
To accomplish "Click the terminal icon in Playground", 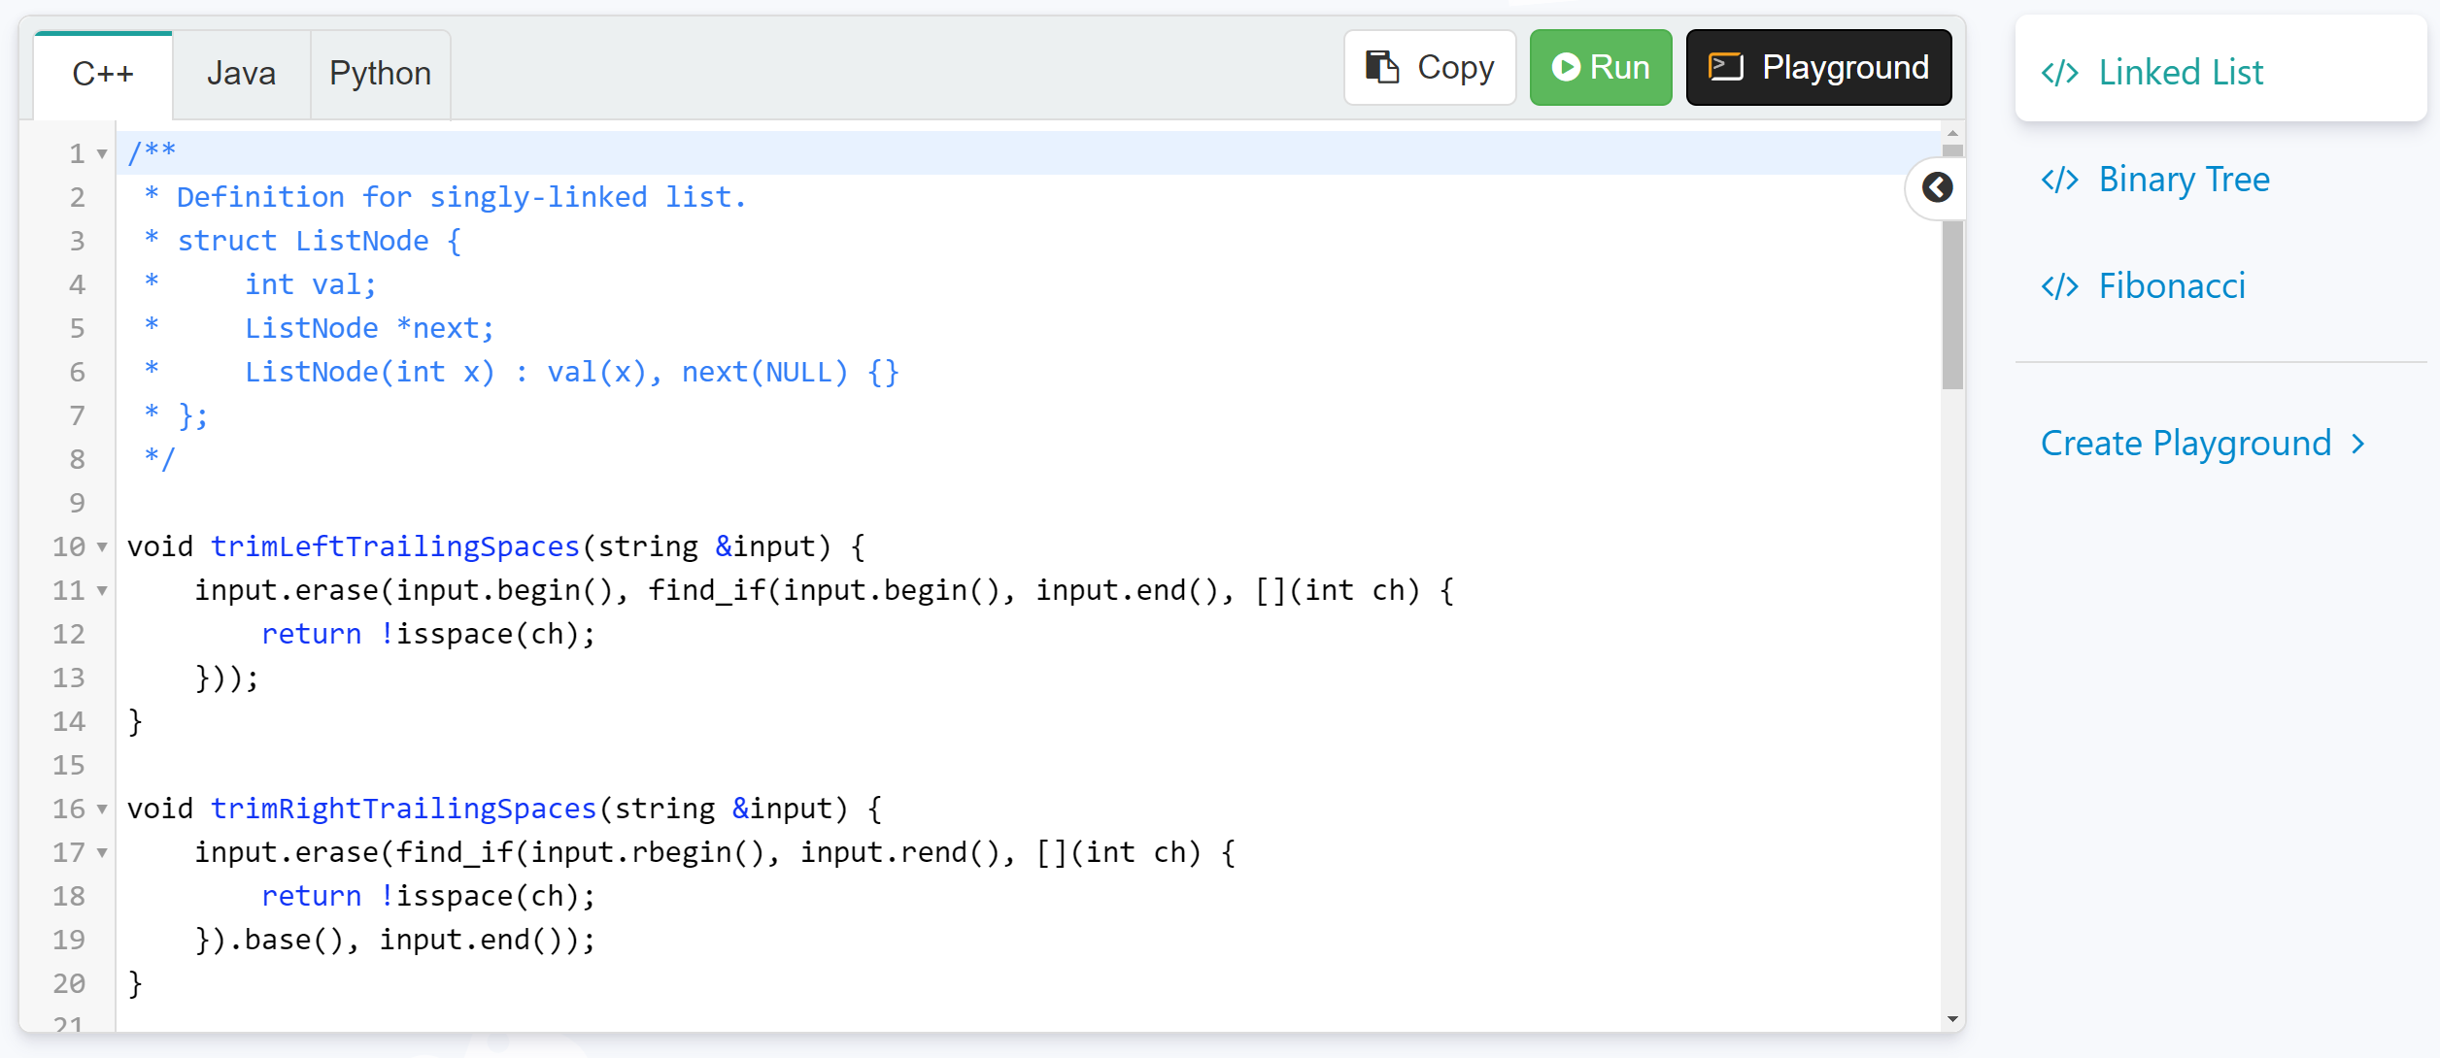I will click(1726, 67).
